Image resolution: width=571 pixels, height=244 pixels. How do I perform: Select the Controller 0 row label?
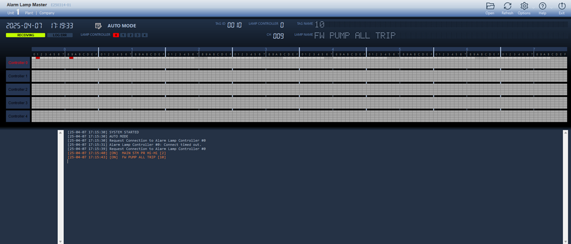18,62
